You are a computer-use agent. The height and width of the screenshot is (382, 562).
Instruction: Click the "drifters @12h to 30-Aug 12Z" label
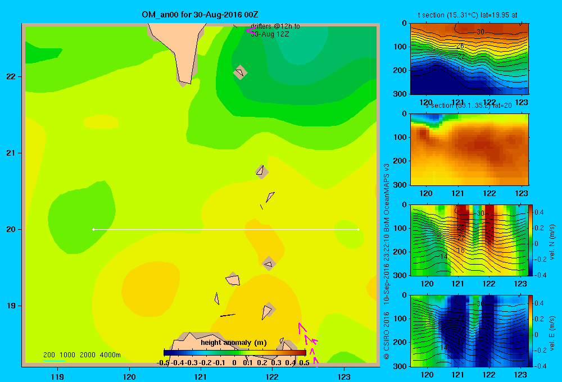click(x=275, y=30)
